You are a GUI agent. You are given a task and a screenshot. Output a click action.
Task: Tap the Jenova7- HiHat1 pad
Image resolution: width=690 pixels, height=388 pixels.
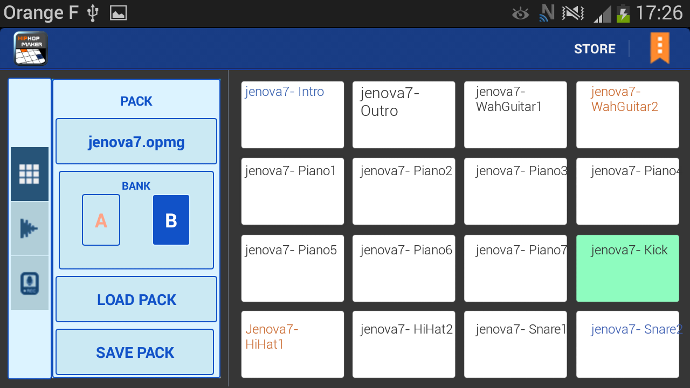click(x=292, y=344)
